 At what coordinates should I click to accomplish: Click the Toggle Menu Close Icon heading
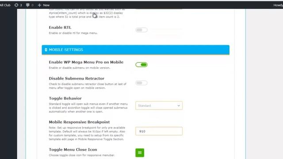click(x=73, y=150)
